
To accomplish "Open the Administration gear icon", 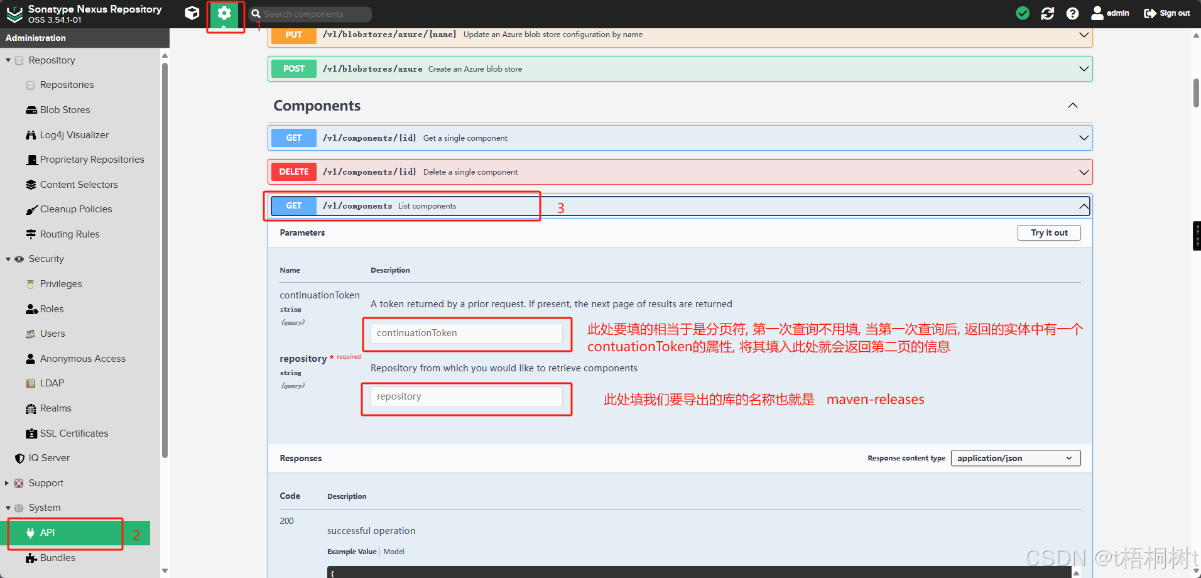I will pos(224,13).
